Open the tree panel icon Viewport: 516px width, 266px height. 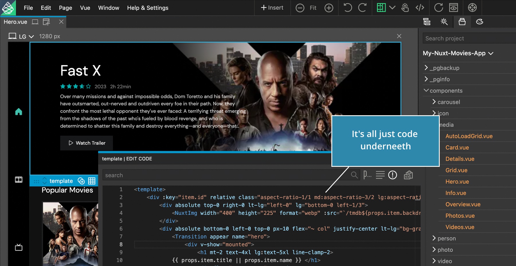tap(427, 22)
